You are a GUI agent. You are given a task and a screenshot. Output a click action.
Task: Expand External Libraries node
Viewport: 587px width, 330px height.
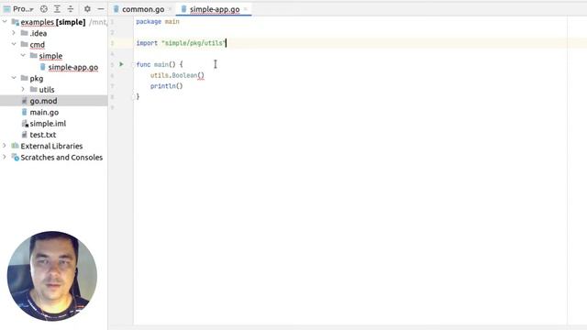coord(5,146)
